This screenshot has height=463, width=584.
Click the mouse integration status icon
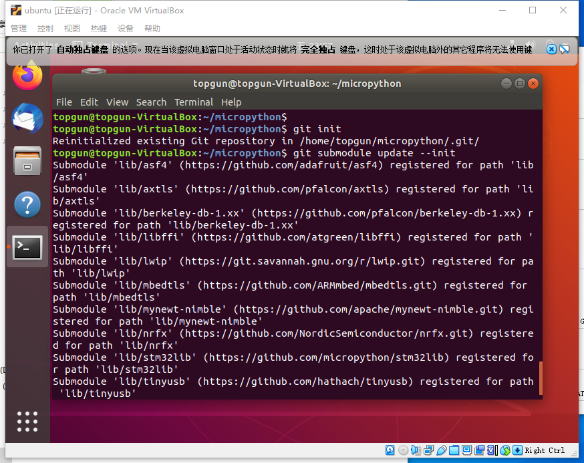point(505,450)
